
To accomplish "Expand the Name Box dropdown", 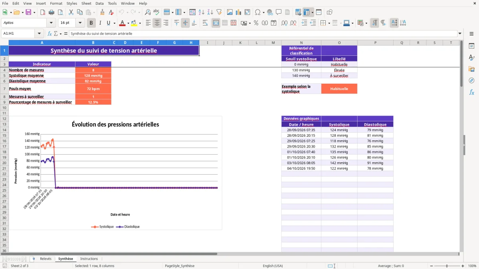I will click(x=39, y=34).
